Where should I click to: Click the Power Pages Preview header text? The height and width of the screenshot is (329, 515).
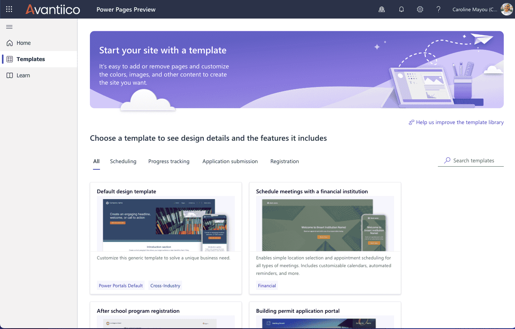[126, 10]
